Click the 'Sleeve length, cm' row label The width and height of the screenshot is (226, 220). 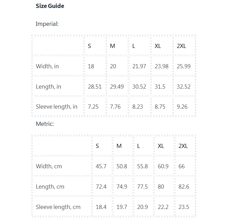pyautogui.click(x=58, y=207)
